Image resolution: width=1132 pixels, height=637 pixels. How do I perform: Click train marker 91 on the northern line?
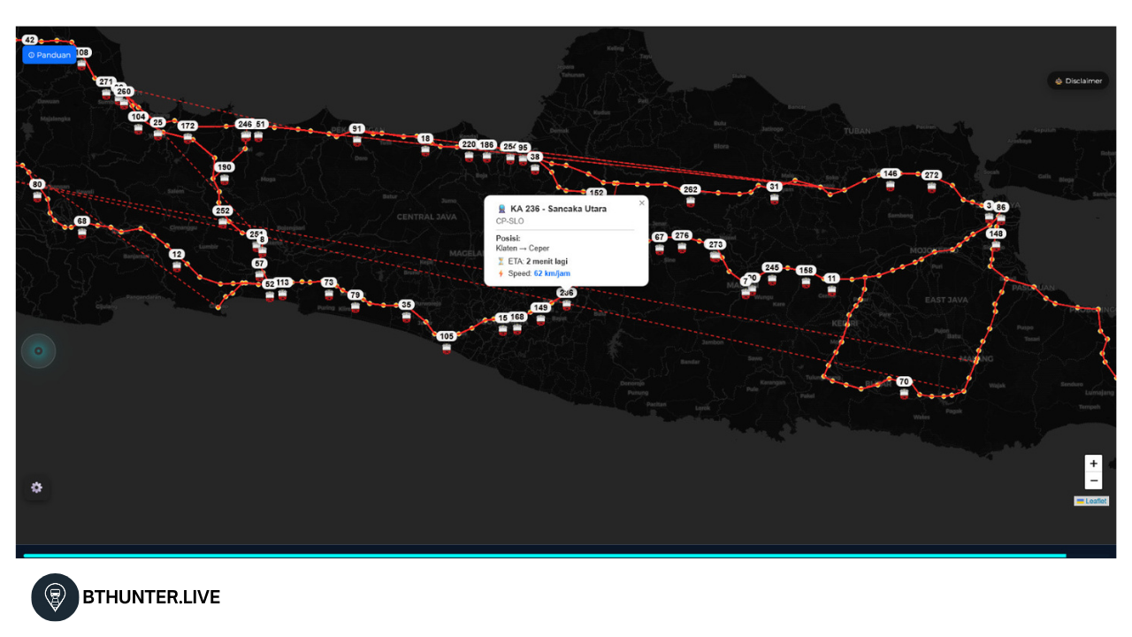coord(358,127)
